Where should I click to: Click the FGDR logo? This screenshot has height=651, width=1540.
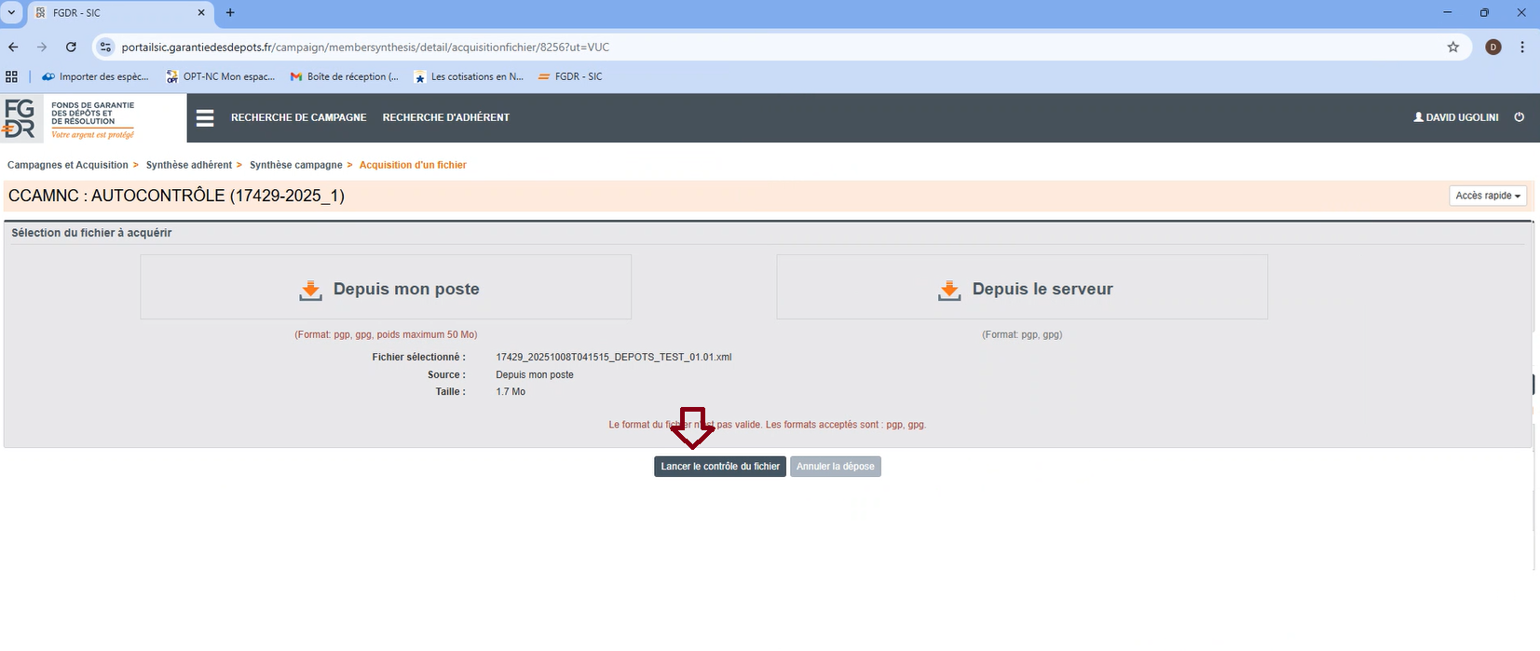pos(70,118)
